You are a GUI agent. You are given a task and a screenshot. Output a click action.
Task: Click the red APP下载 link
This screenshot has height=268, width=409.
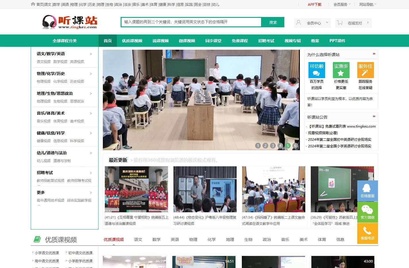(x=315, y=4)
